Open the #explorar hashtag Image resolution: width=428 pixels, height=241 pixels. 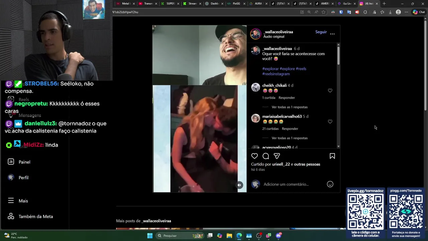[x=271, y=69]
